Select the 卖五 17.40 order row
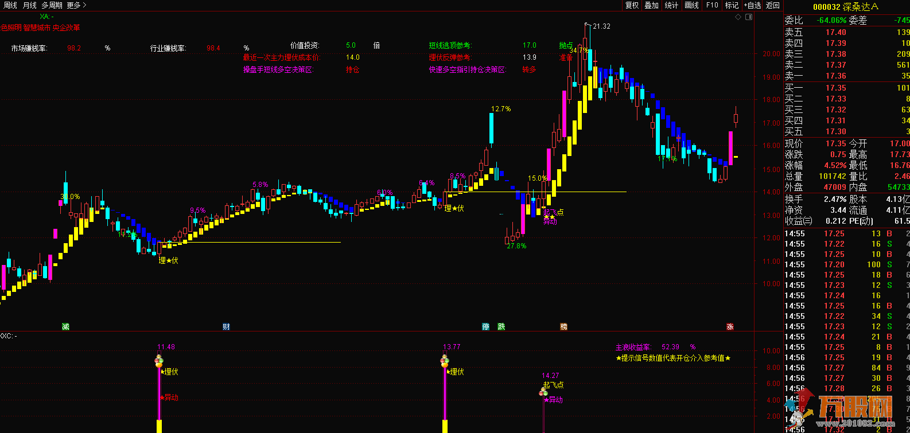 [x=847, y=33]
